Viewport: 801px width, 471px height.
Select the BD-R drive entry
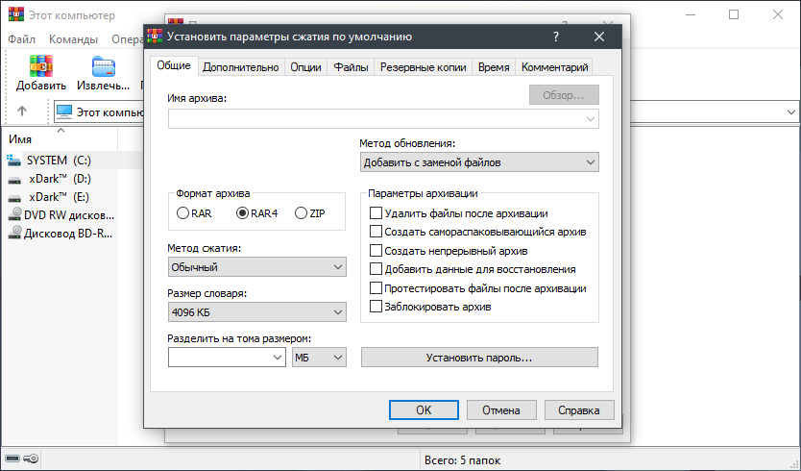[61, 234]
